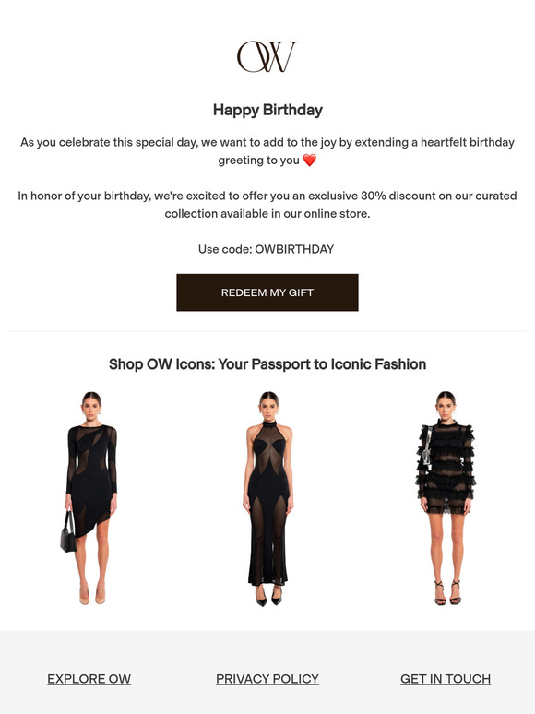Click the strappy sandals on the third model

pos(447,593)
